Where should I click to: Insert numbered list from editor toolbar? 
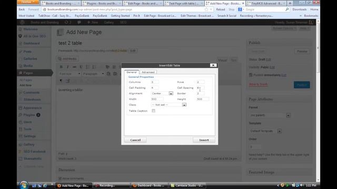94,67
